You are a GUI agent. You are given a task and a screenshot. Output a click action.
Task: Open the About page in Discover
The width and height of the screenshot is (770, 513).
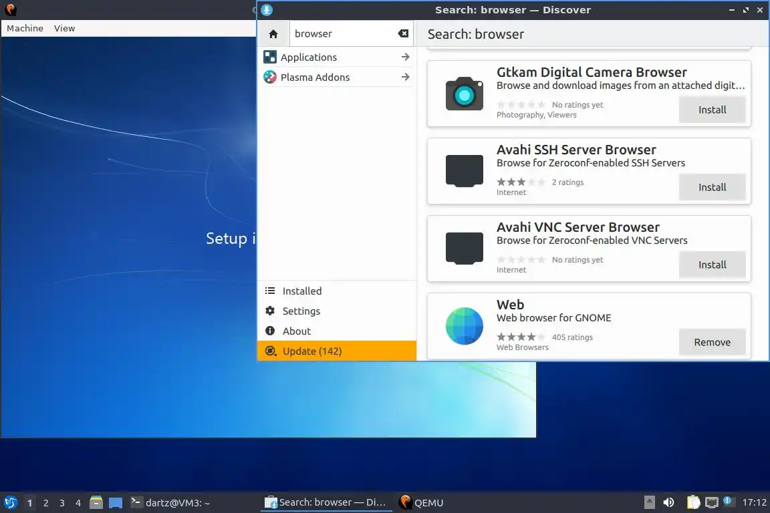tap(337, 331)
